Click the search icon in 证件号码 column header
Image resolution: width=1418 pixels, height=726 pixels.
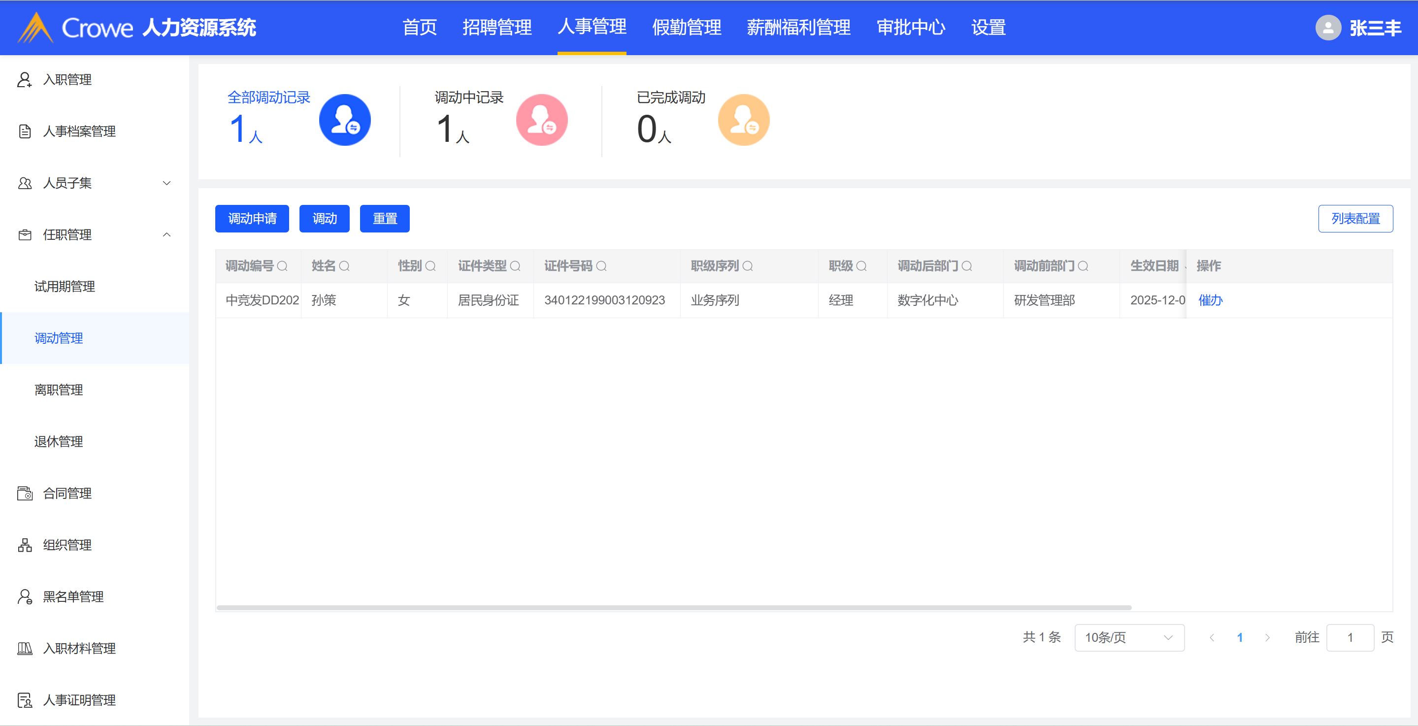click(x=602, y=266)
